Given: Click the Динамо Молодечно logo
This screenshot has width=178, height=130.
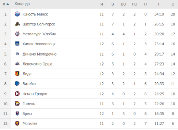Looking at the screenshot, I should pyautogui.click(x=17, y=54).
